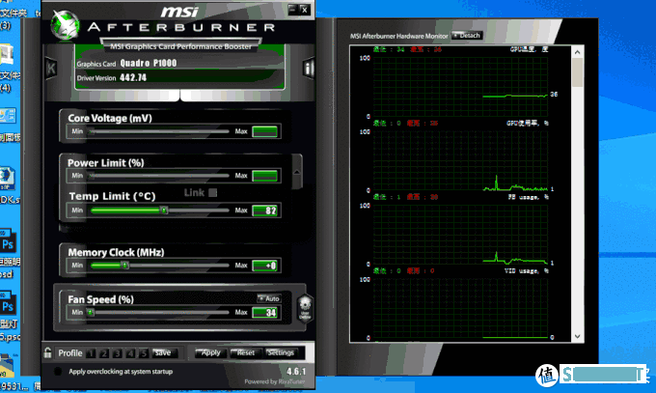Click the Fan Speed slider handle
The height and width of the screenshot is (393, 656).
[x=91, y=312]
